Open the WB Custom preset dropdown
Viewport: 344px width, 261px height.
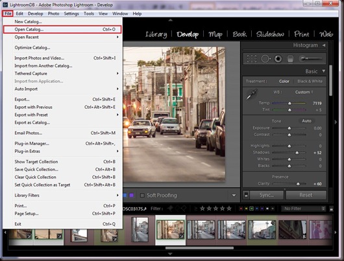tap(304, 92)
